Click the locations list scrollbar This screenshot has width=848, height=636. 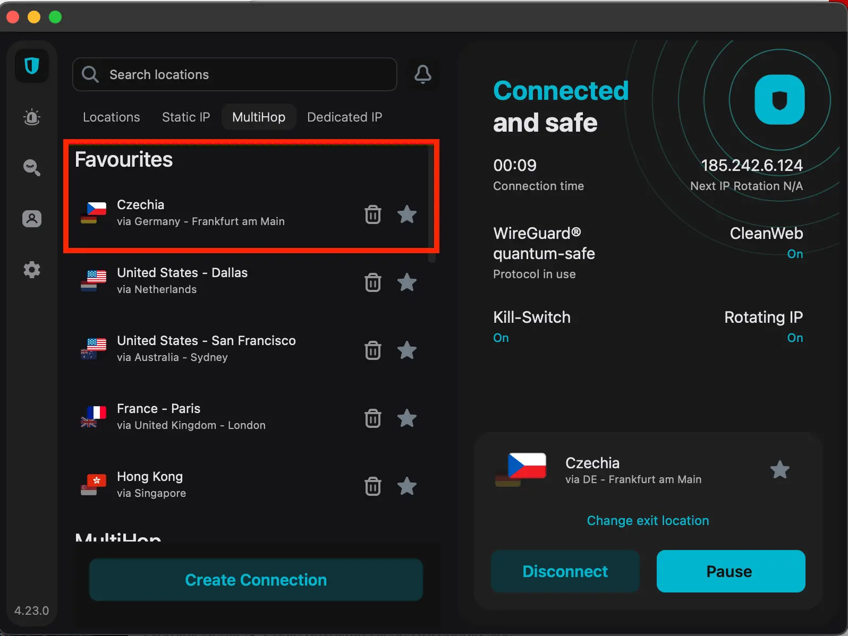(432, 204)
